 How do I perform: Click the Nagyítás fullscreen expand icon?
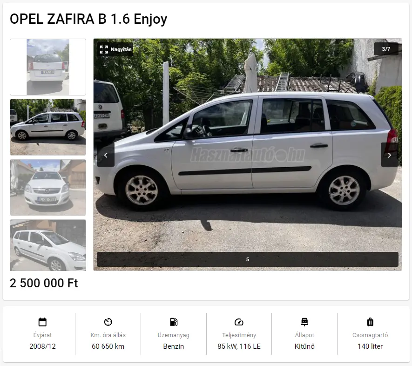(104, 49)
